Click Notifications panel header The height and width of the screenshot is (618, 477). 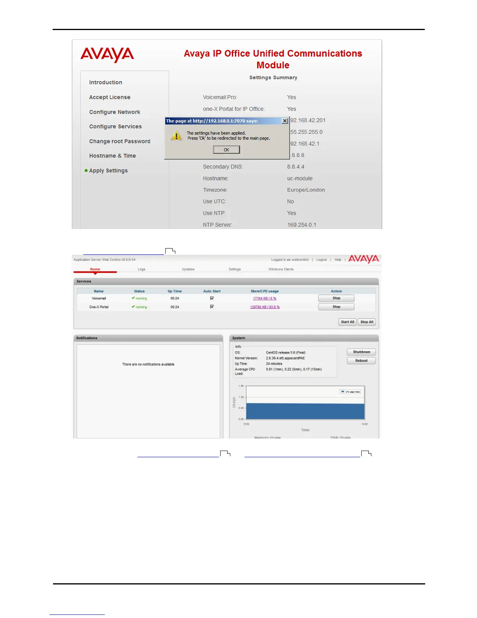(148, 338)
